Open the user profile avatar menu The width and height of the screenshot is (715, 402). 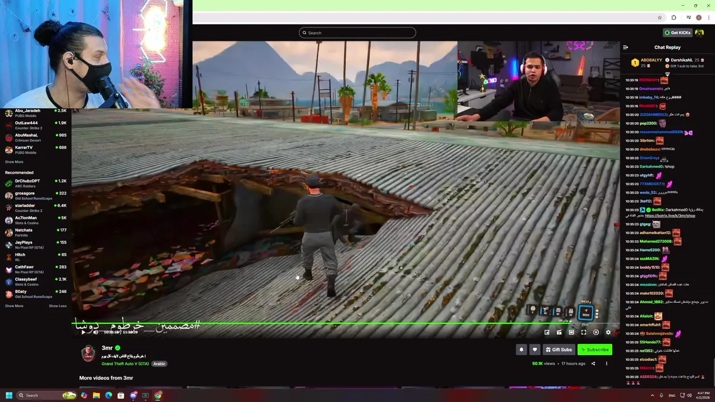(x=699, y=33)
